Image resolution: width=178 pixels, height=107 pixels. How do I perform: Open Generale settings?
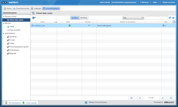tap(13, 37)
